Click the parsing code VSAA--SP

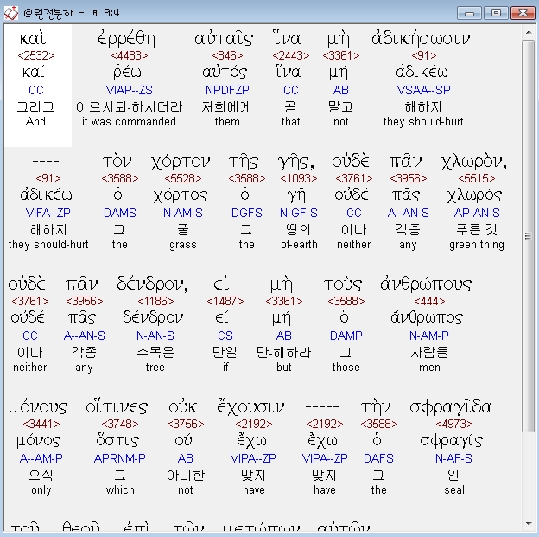tap(423, 90)
